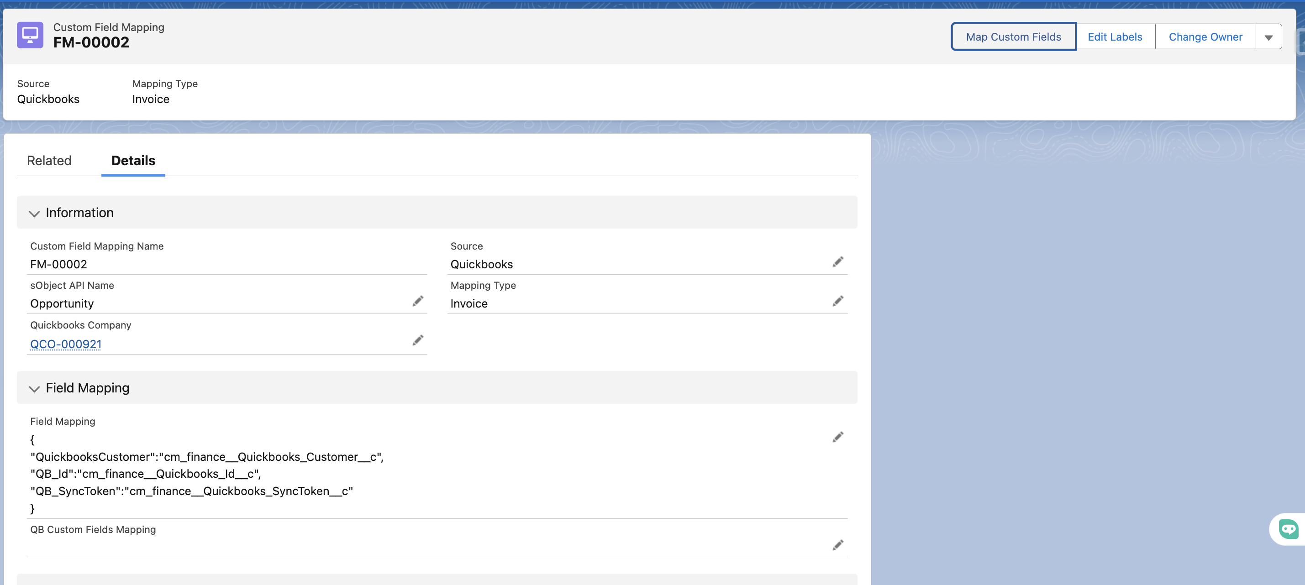Click the QB_SyncToken mapping line
This screenshot has width=1305, height=585.
pyautogui.click(x=191, y=491)
